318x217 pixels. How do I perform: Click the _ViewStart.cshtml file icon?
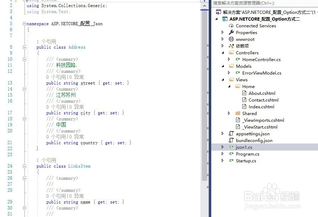coord(238,127)
